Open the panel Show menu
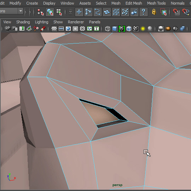The height and width of the screenshot is (191, 191). (x=58, y=22)
